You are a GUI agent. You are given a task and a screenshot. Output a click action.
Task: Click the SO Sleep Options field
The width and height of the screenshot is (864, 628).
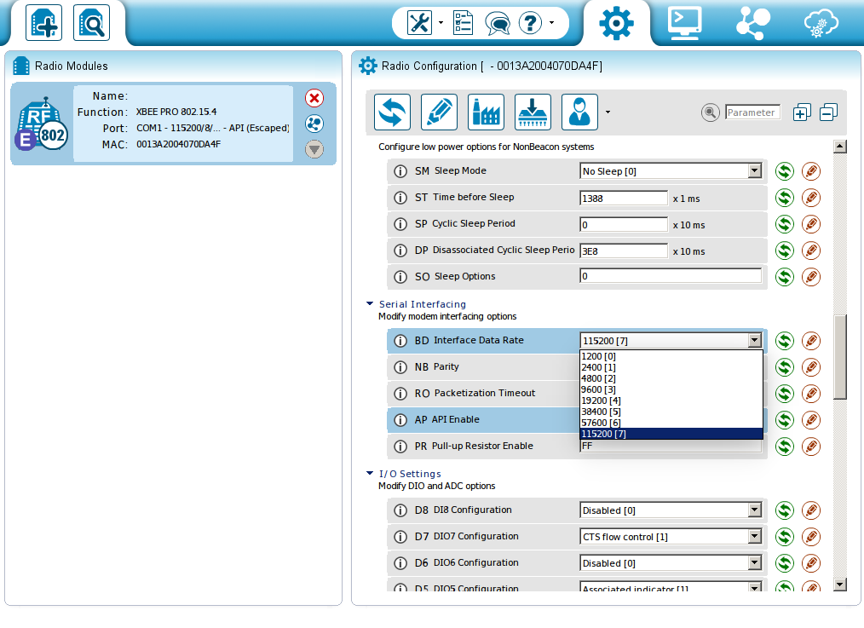tap(671, 275)
